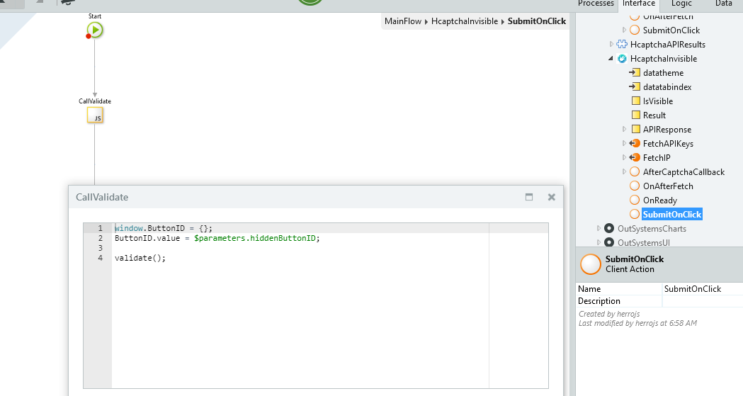The width and height of the screenshot is (743, 396).
Task: Collapse the HcaptchaInvisible tree node
Action: (611, 59)
